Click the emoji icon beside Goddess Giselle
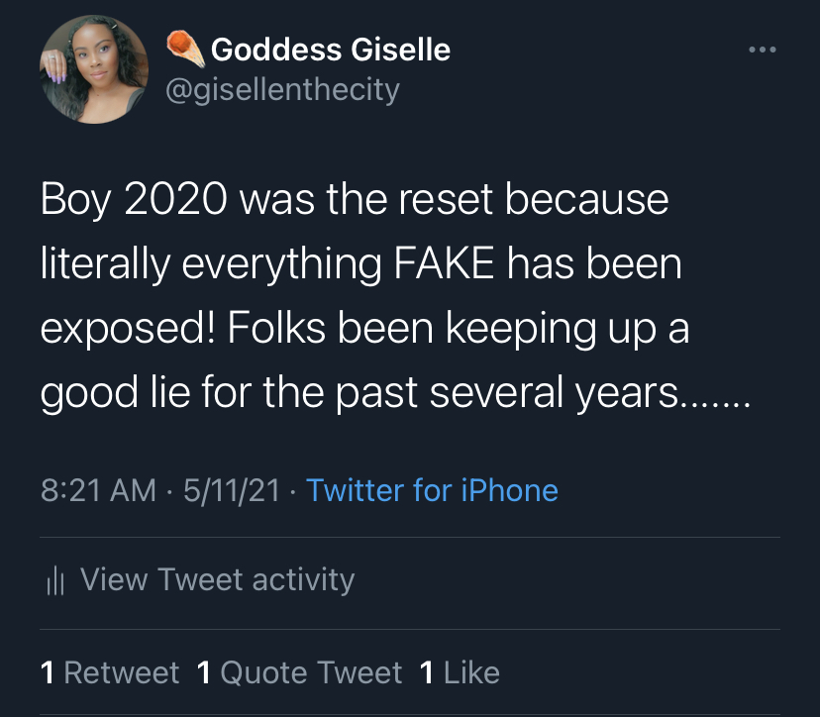The height and width of the screenshot is (717, 820). [x=185, y=50]
